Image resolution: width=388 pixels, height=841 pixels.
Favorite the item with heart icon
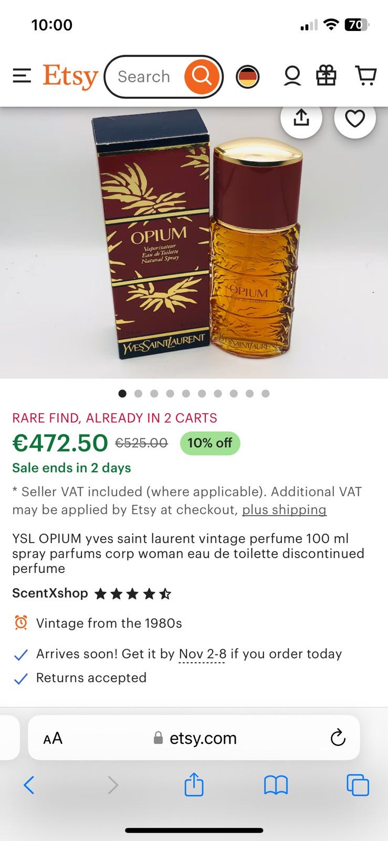pyautogui.click(x=355, y=118)
